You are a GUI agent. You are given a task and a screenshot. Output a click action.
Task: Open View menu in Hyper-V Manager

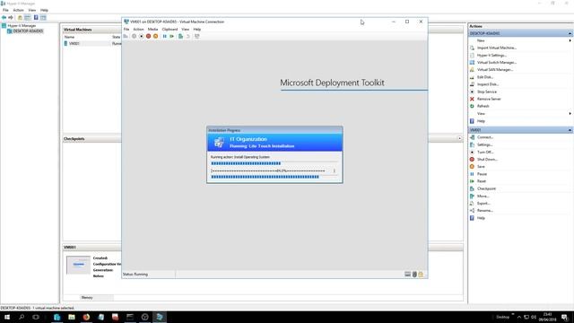32,10
